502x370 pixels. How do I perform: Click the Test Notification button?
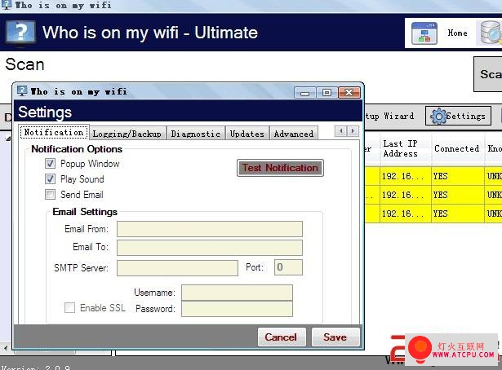click(280, 168)
